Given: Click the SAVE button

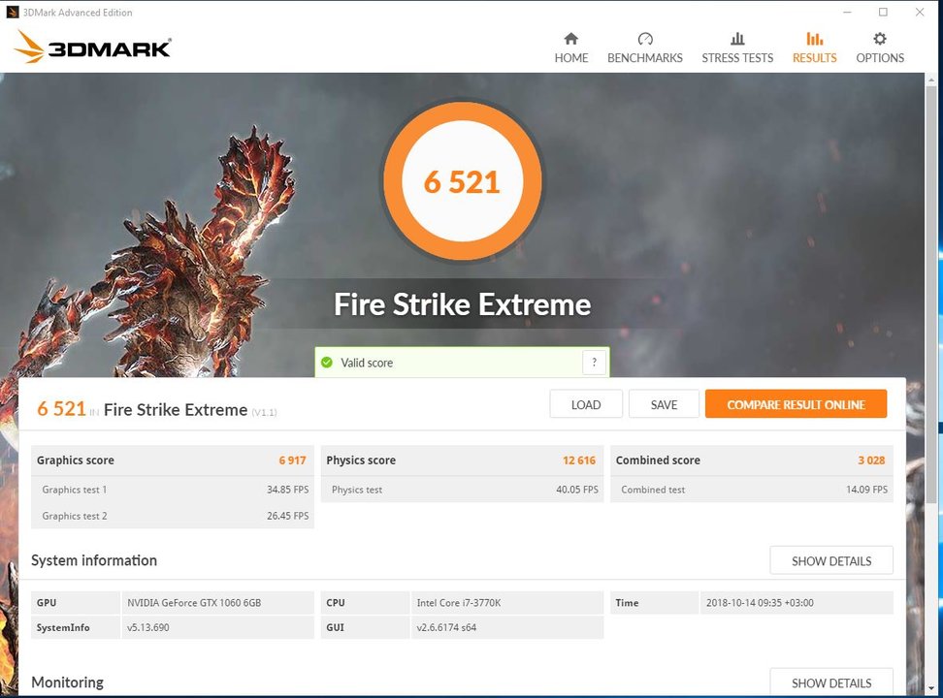Looking at the screenshot, I should [x=664, y=404].
